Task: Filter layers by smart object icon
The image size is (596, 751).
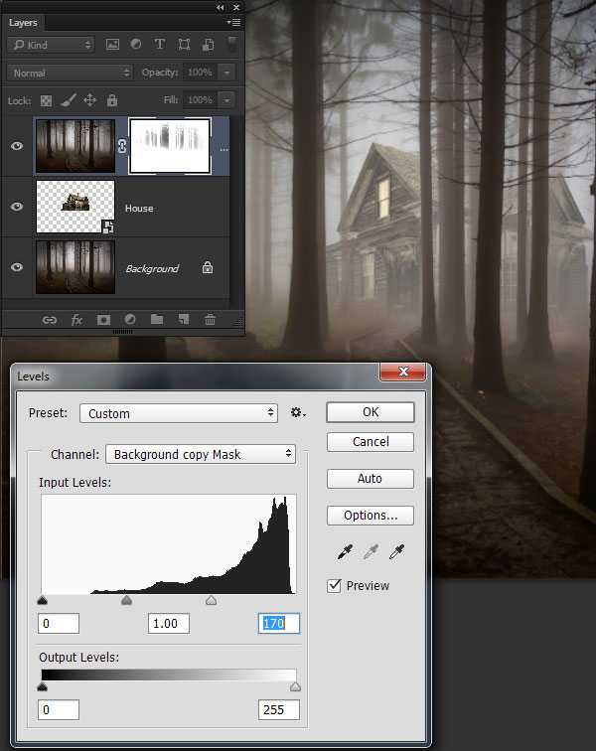Action: tap(208, 45)
